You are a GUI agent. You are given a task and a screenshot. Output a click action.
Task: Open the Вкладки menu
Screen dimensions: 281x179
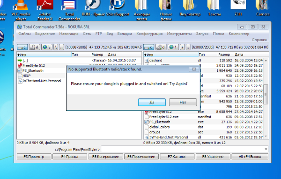point(125,34)
